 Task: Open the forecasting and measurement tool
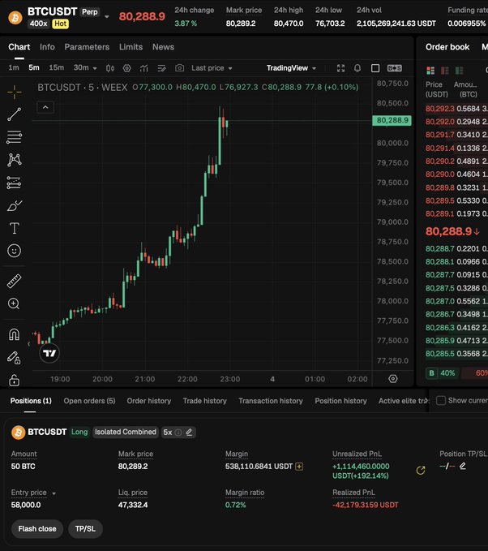point(14,183)
